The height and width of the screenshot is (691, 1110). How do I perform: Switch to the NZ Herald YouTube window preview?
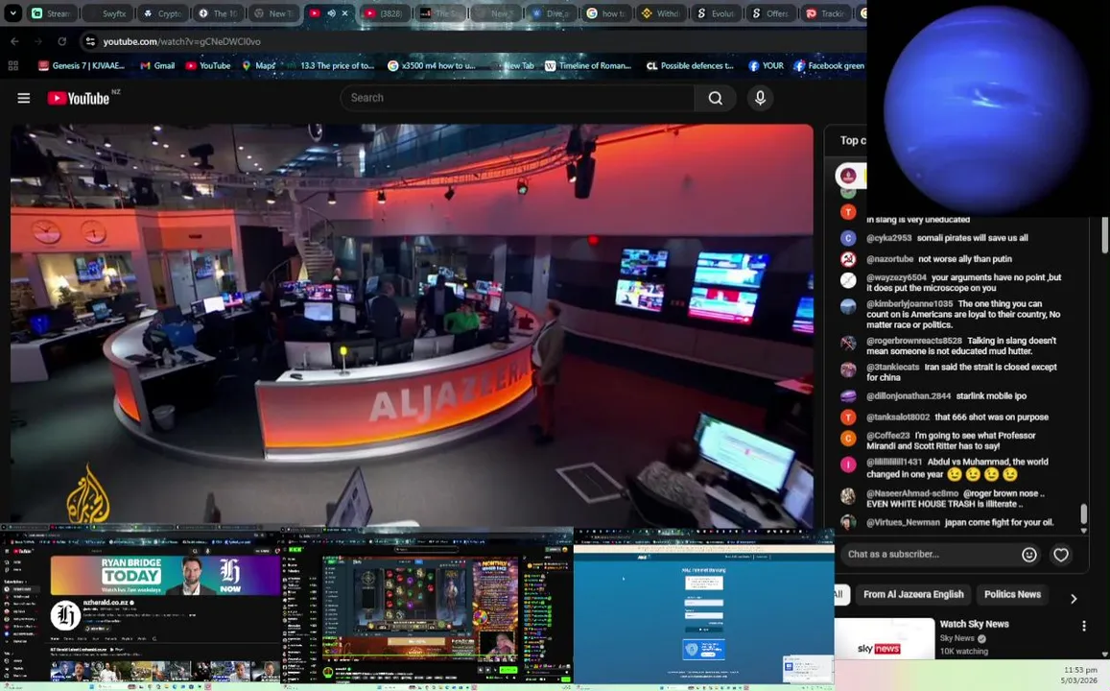pyautogui.click(x=141, y=607)
